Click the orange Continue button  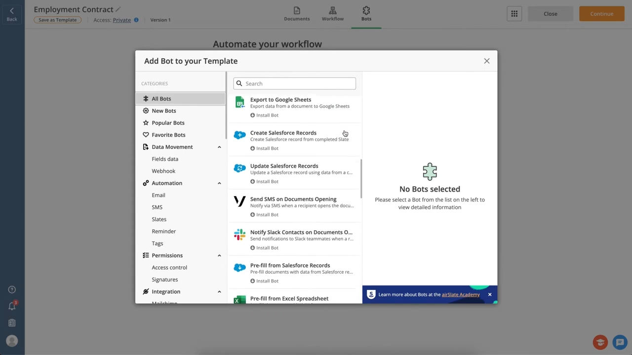tap(601, 14)
